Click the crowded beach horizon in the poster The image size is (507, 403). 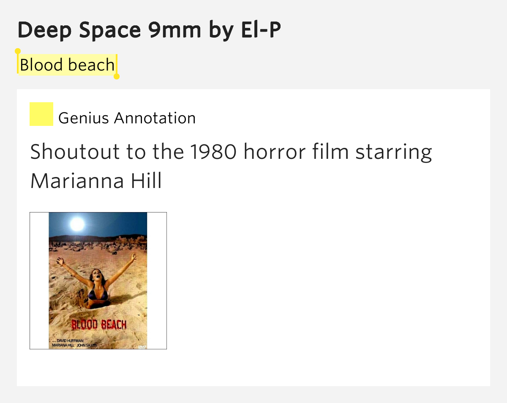click(98, 245)
